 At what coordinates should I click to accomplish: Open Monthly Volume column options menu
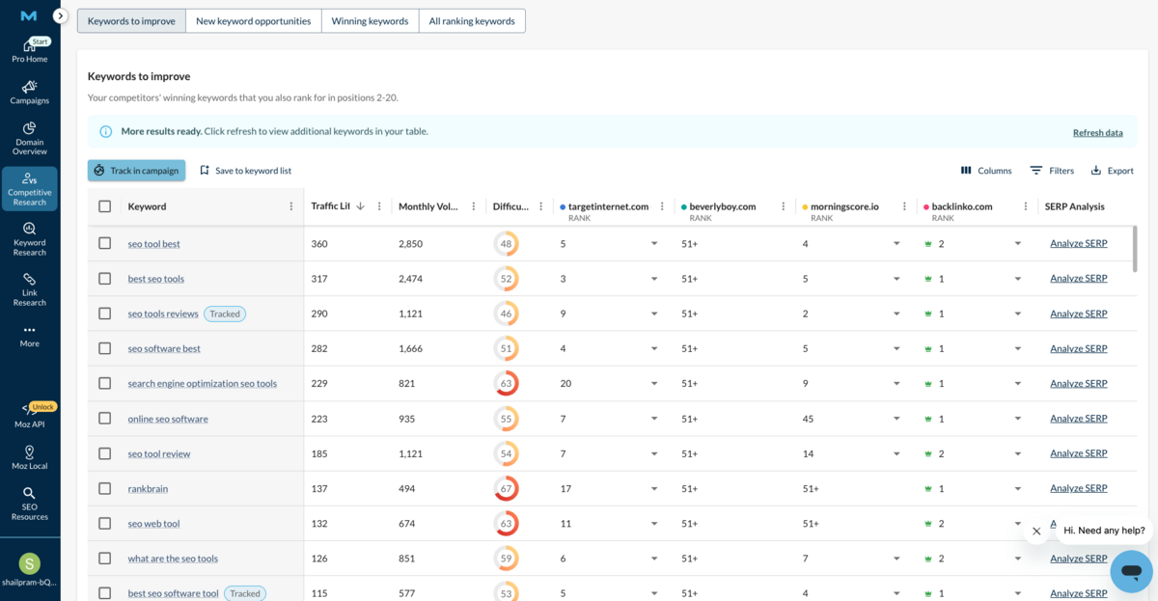(474, 206)
